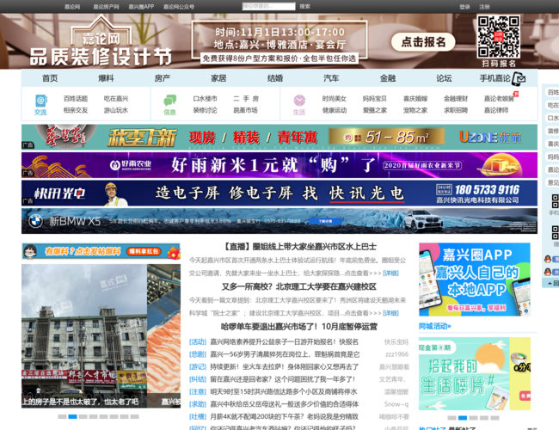This screenshot has width=559, height=430.
Task: Open the 结婚 menu item
Action: coord(275,78)
